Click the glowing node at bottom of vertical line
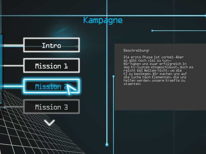 pos(107,145)
